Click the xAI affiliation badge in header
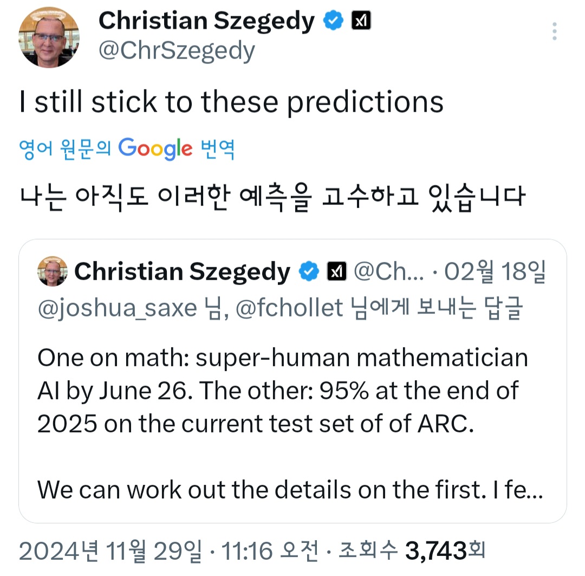This screenshot has height=576, width=585. pos(361,20)
